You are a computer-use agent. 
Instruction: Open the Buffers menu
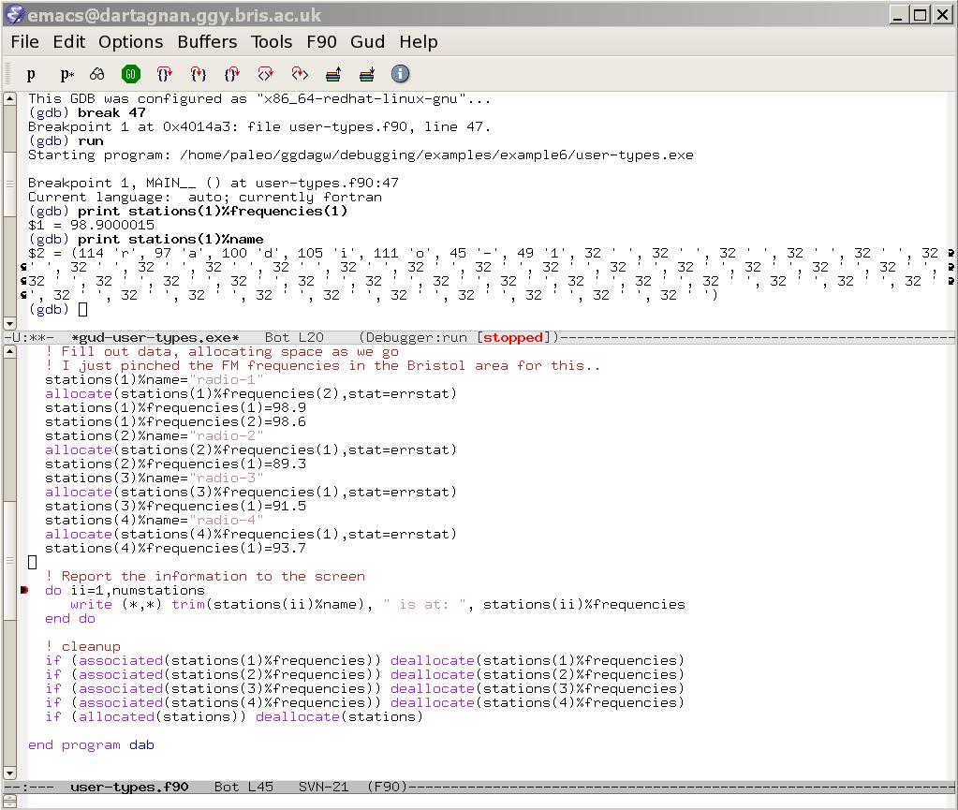pos(207,42)
